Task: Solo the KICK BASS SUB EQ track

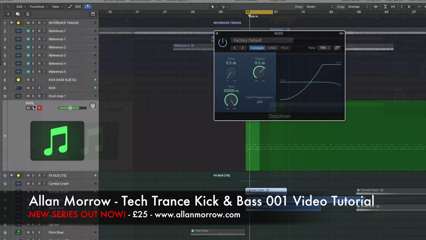Action: pyautogui.click(x=33, y=80)
